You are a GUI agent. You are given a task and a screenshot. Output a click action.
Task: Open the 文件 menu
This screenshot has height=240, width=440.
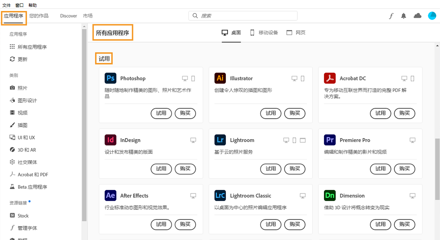click(7, 5)
